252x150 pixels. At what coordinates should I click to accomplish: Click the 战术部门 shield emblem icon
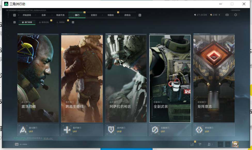(111, 130)
